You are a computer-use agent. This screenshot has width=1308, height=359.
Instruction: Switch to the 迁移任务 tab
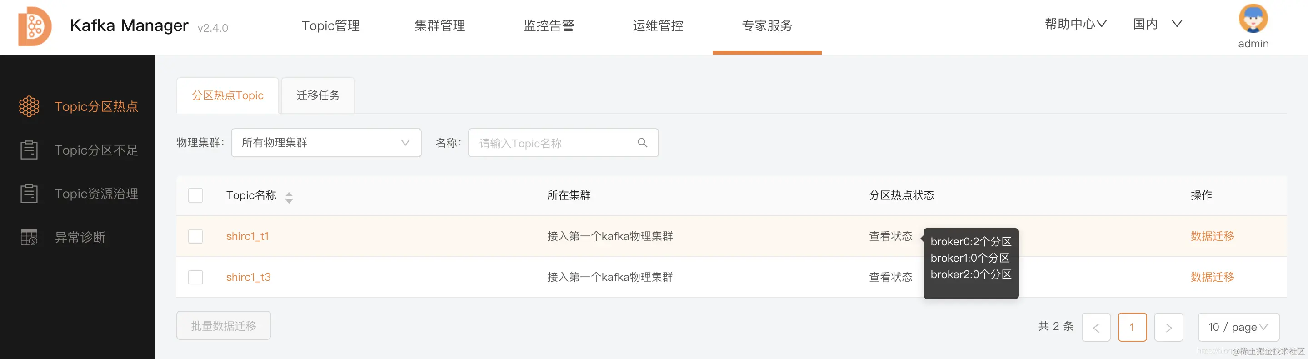(x=318, y=95)
